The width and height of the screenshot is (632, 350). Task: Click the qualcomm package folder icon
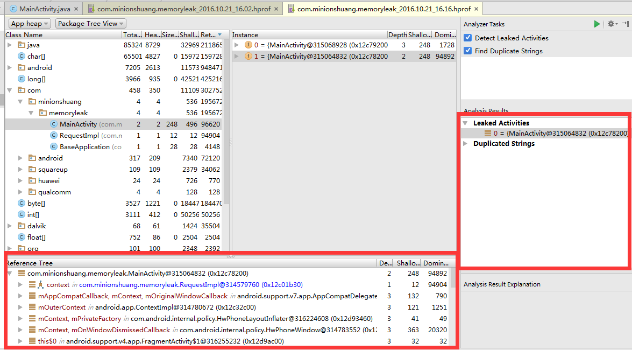32,192
